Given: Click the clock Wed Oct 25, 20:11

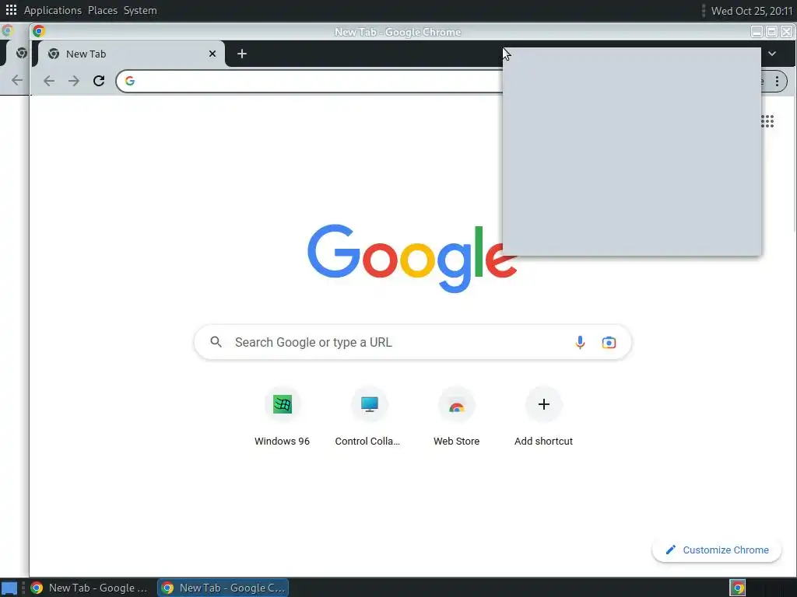Looking at the screenshot, I should [x=752, y=11].
